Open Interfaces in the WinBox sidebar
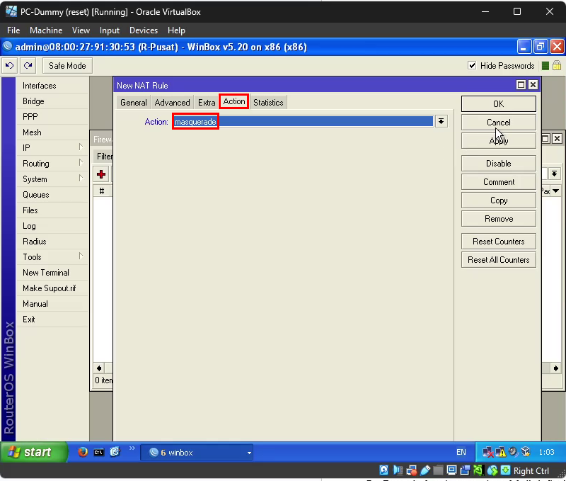The width and height of the screenshot is (566, 481). tap(52, 86)
